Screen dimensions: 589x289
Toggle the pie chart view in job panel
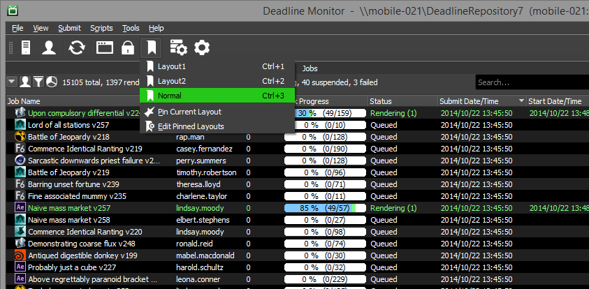[52, 82]
